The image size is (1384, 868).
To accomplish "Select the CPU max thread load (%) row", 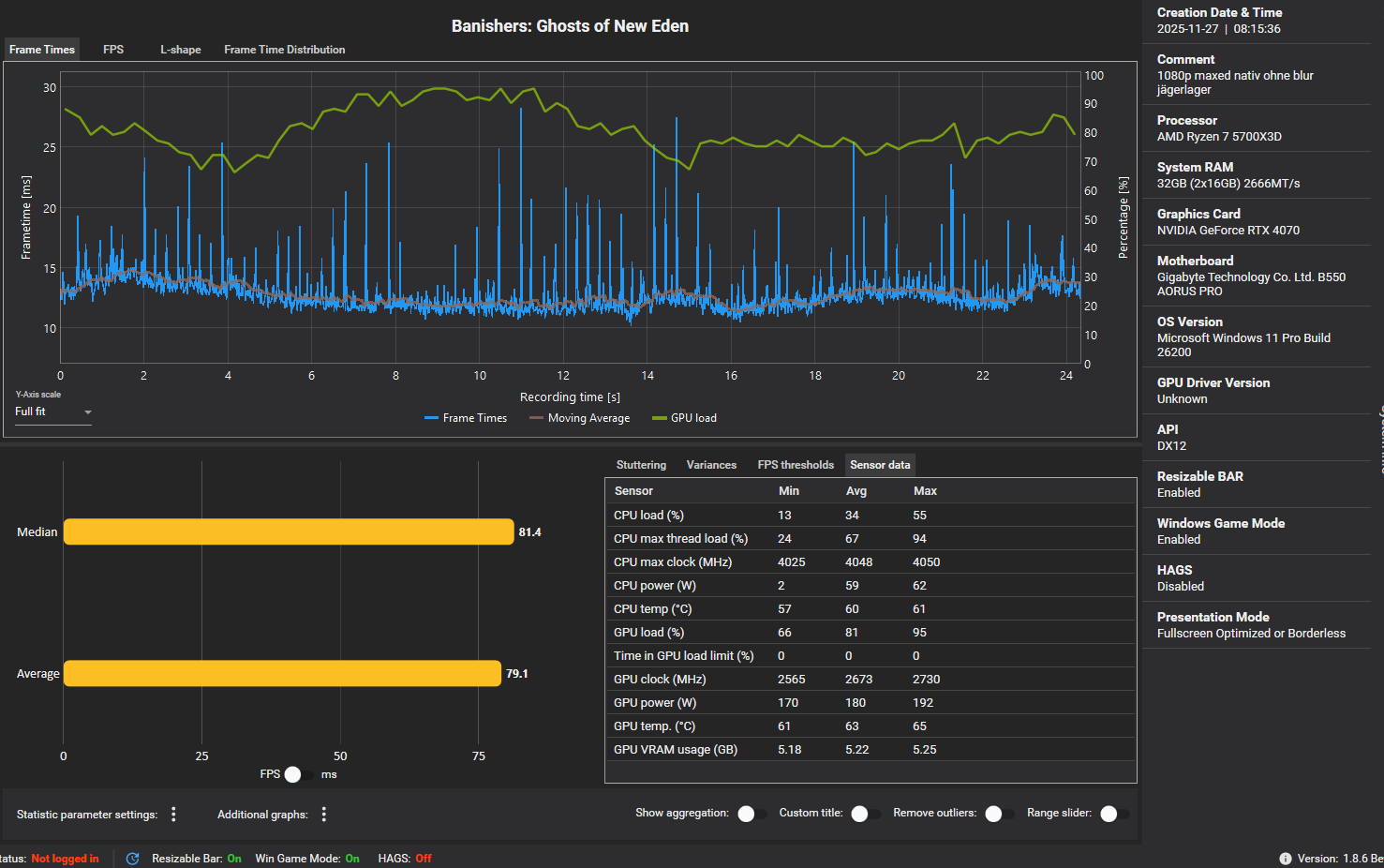I will (x=871, y=539).
